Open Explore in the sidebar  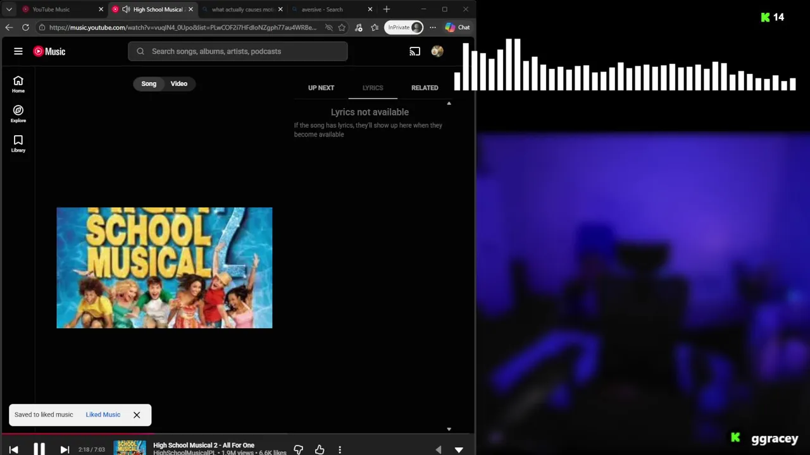[x=18, y=114]
